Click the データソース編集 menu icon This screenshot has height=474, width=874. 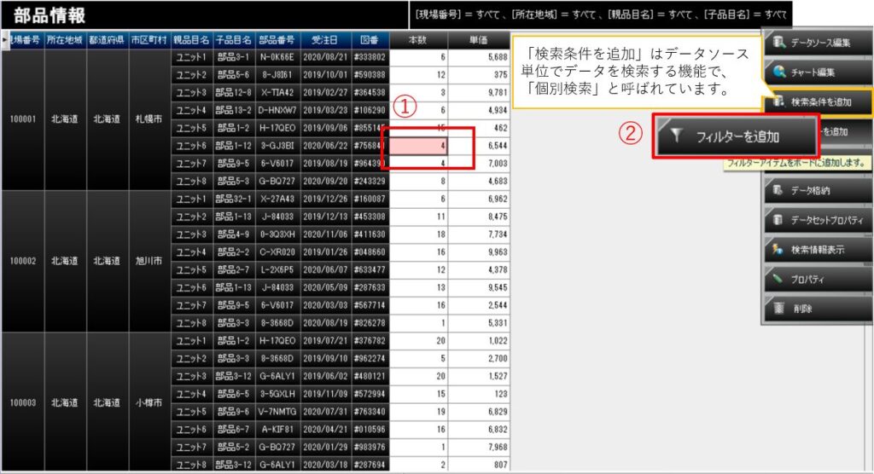778,42
